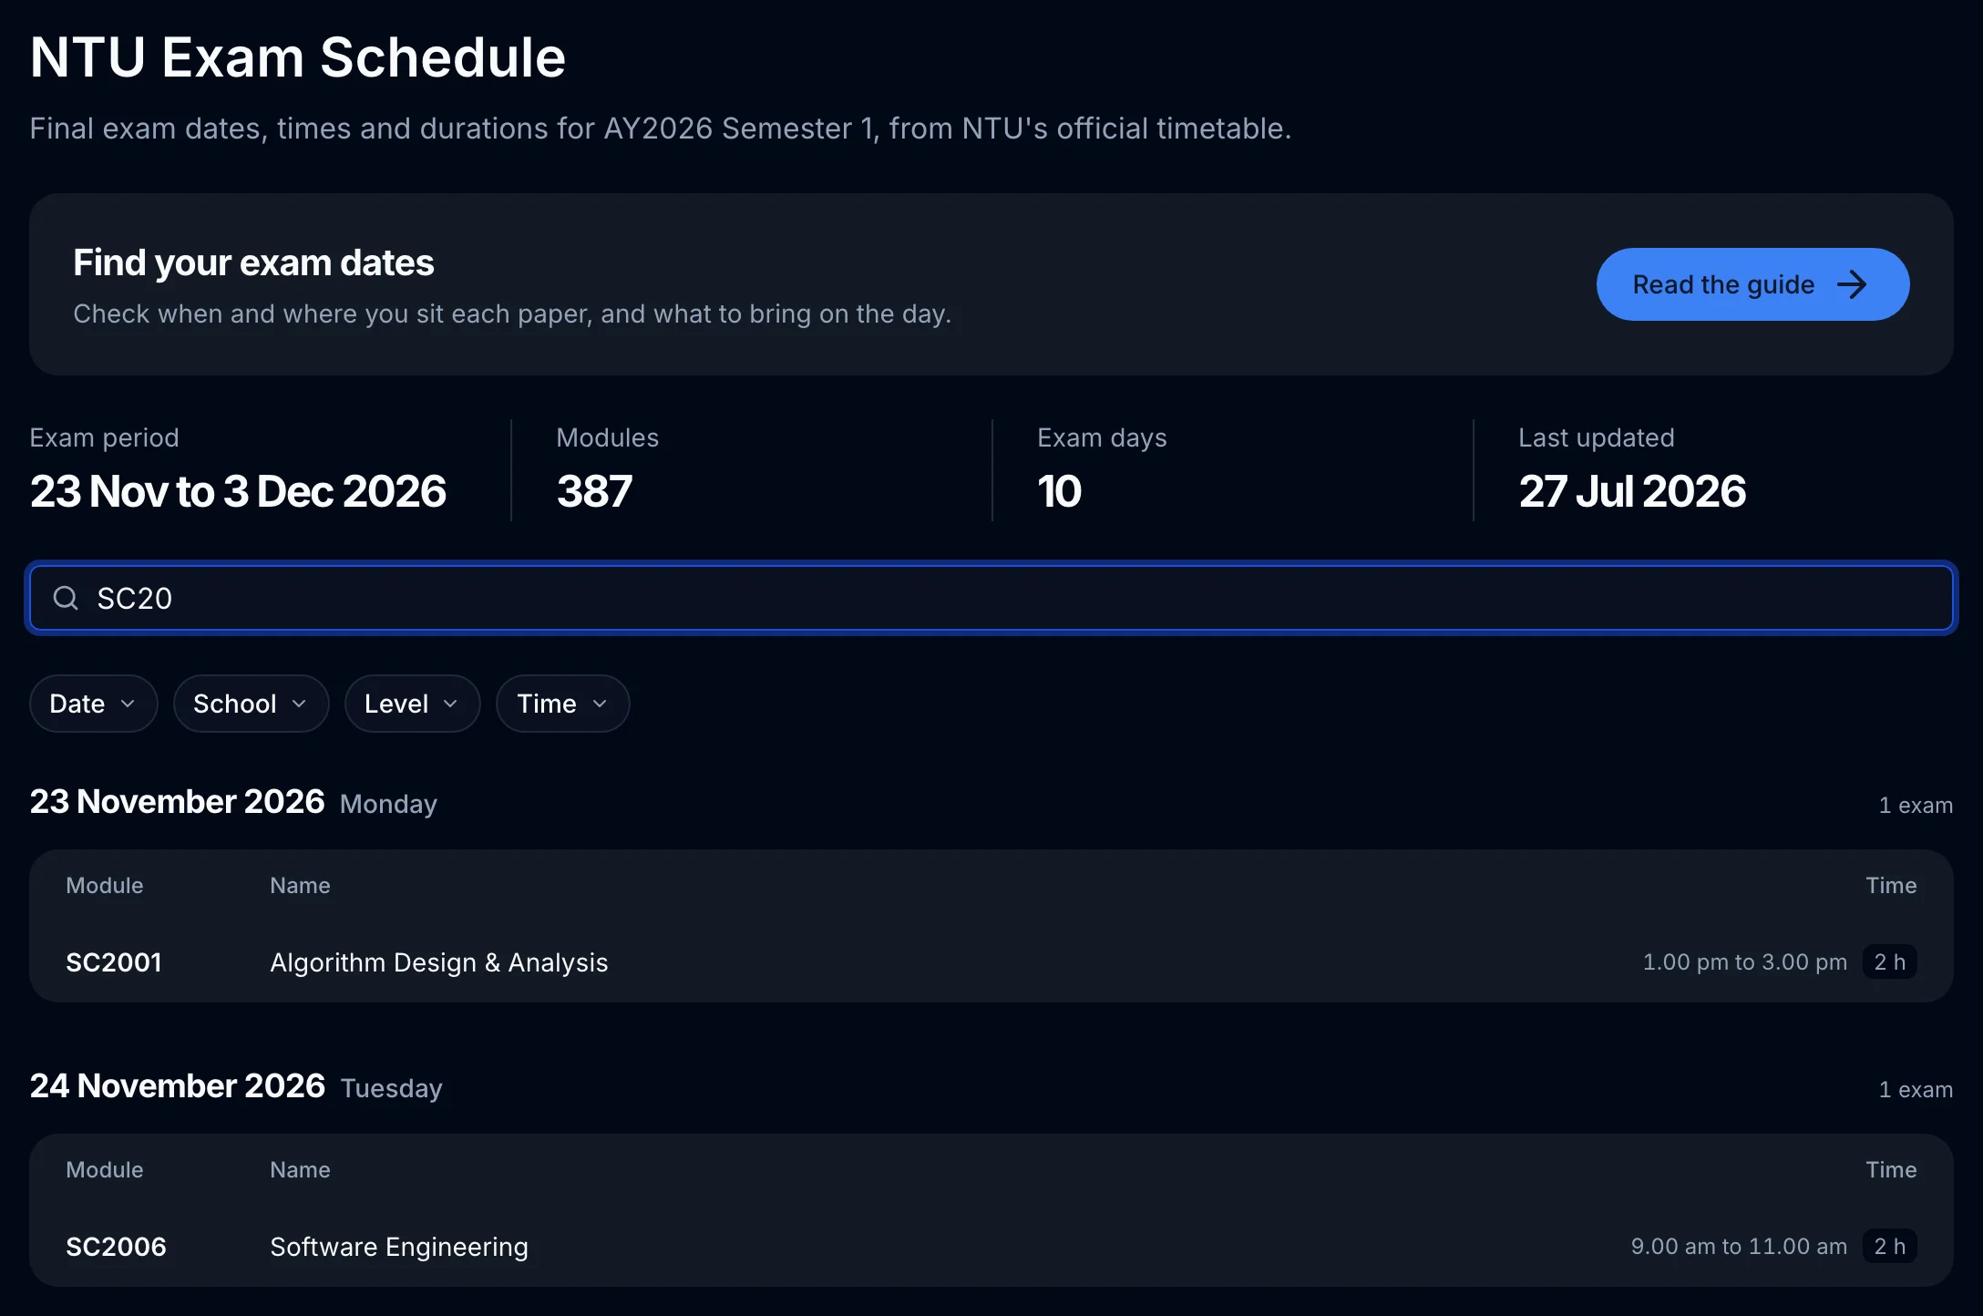Click the Exam days value 10
Viewport: 1983px width, 1316px height.
coord(1059,492)
